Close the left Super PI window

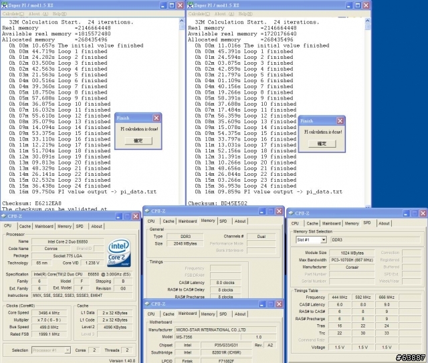[181, 5]
